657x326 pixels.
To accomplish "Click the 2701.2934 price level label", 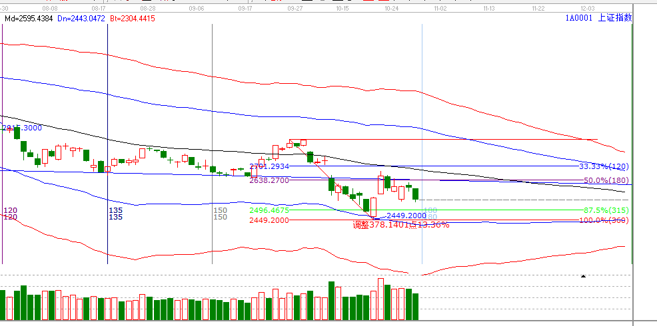I will (x=269, y=166).
